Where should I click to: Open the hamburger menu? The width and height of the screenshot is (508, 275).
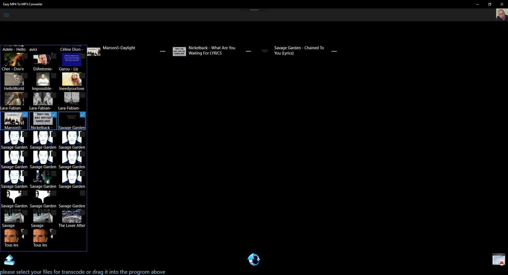click(6, 15)
